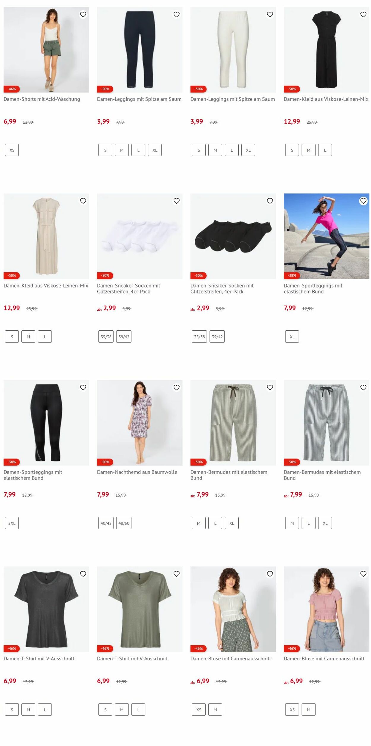
Task: Tap heart on Damen-Nachthemd aus Baumwolle
Action: click(x=177, y=387)
